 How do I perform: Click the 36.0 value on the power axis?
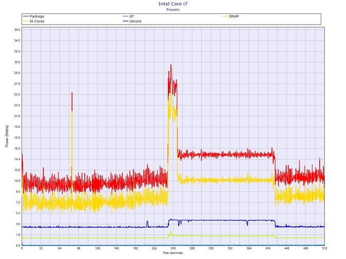tap(17, 30)
